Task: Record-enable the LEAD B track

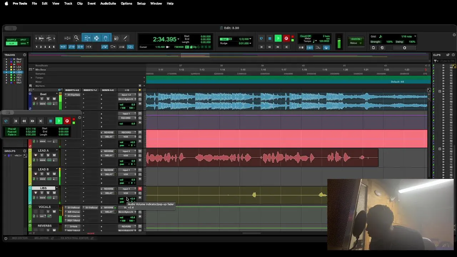Action: (36, 174)
